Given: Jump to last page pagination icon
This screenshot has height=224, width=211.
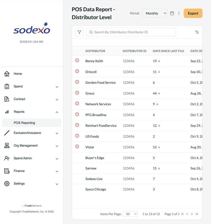Looking at the screenshot, I should pos(197,214).
